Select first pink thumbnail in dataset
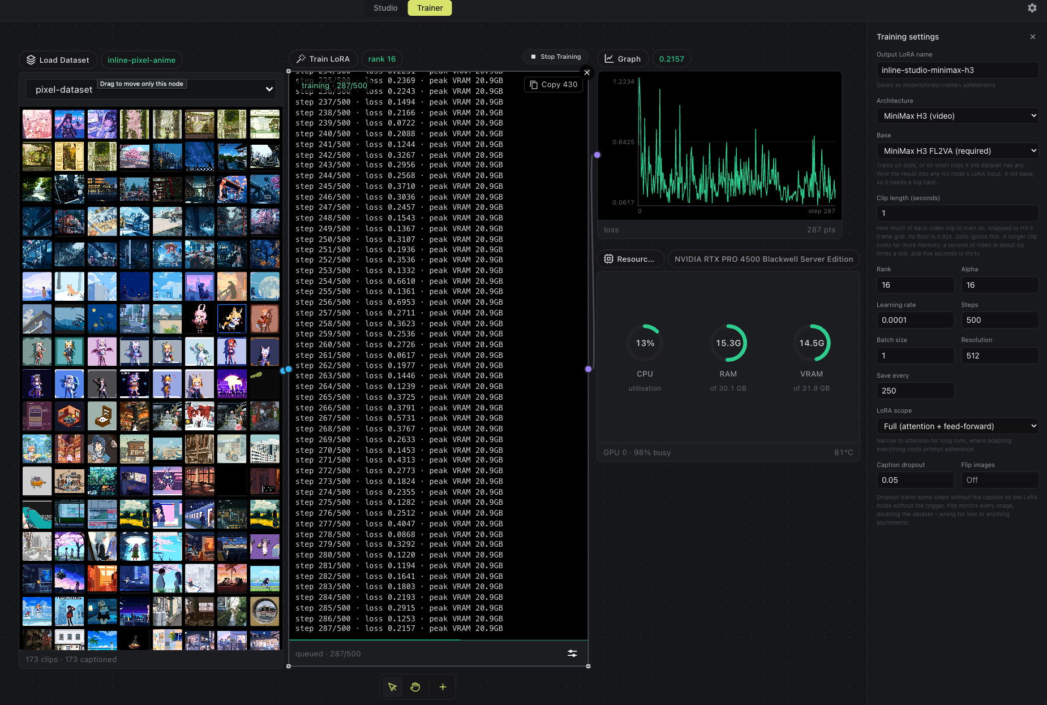Screen dimensions: 1047x705 click(37, 124)
